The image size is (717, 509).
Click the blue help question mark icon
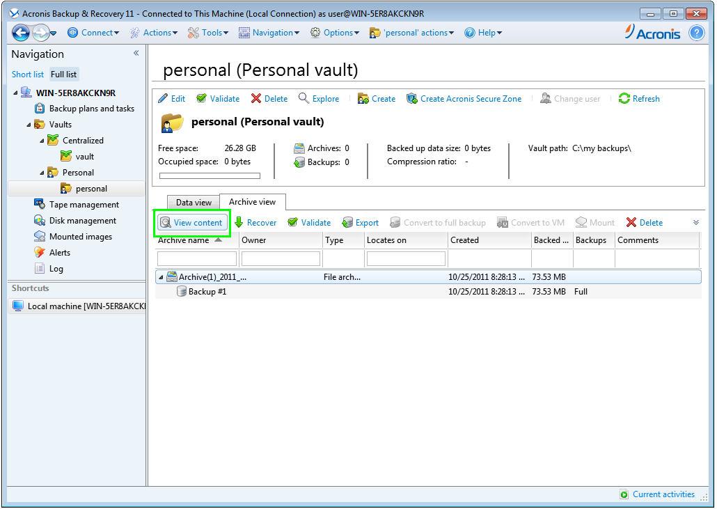pos(696,33)
